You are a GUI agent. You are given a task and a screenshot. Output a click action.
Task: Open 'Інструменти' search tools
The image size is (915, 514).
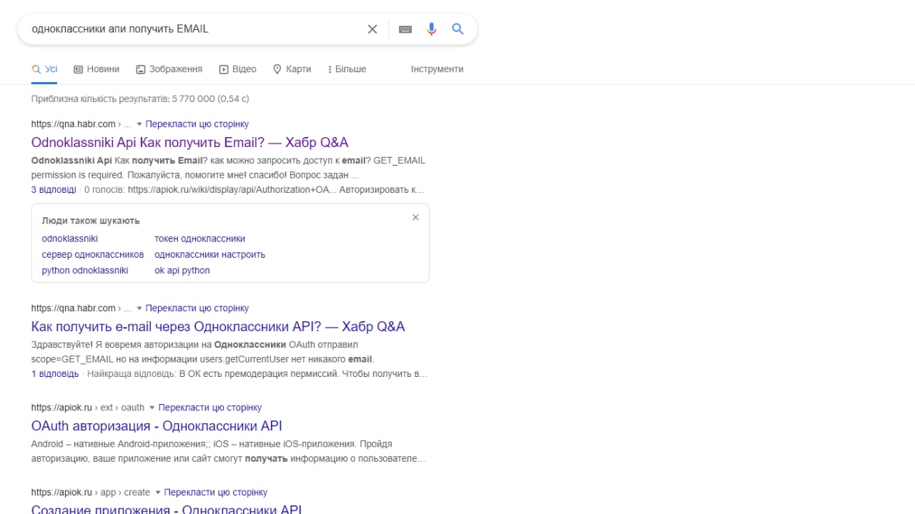[437, 69]
